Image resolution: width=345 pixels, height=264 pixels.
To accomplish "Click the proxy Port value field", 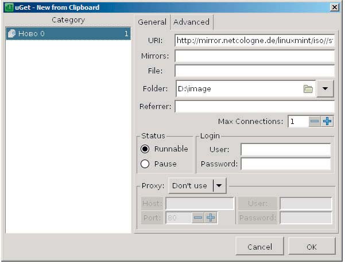I will tap(179, 218).
